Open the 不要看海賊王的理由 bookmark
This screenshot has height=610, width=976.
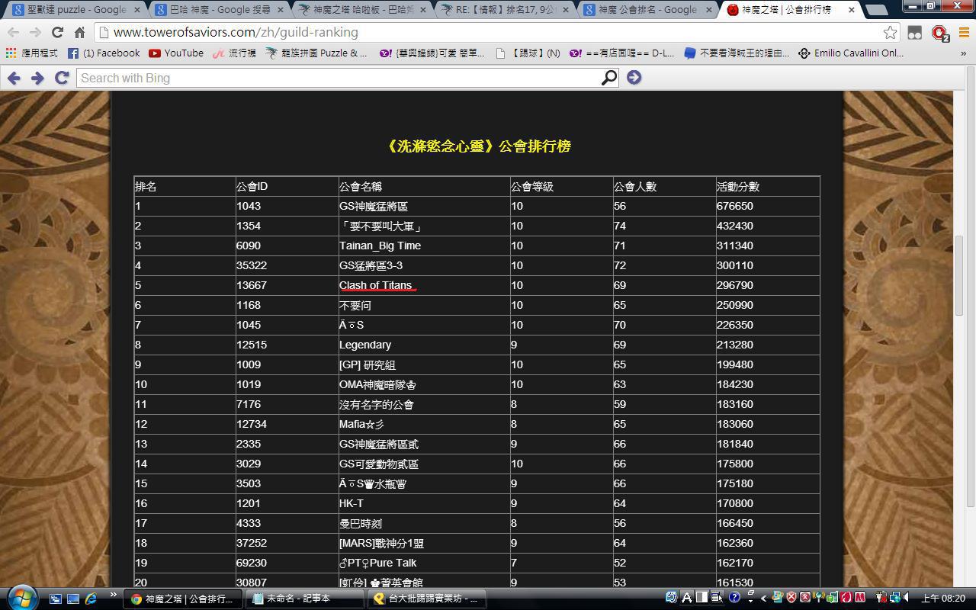[x=737, y=53]
